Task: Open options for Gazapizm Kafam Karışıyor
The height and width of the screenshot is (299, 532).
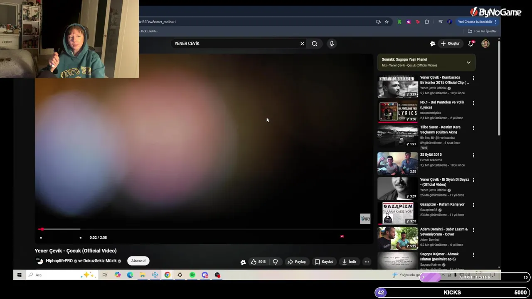Action: pyautogui.click(x=473, y=205)
